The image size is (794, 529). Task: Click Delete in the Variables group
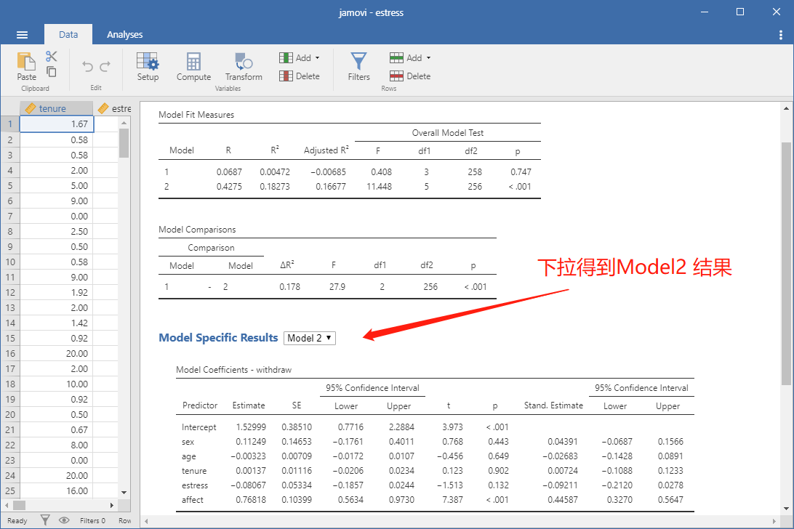click(x=300, y=76)
